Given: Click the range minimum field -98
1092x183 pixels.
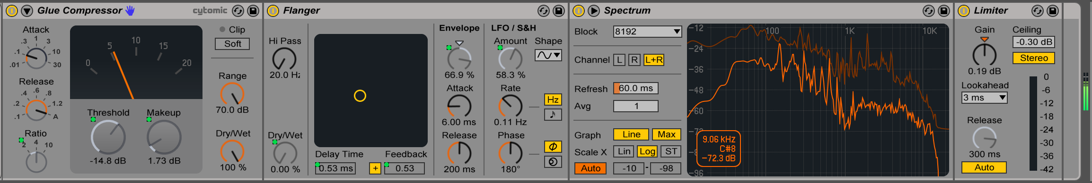Looking at the screenshot, I should [666, 168].
